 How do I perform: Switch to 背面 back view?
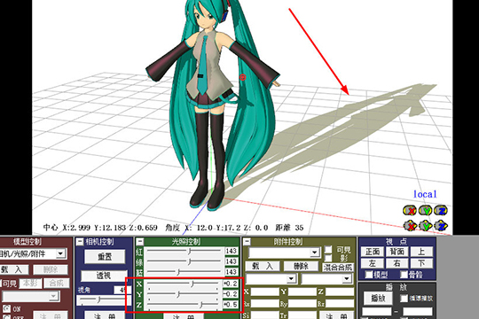(x=397, y=252)
